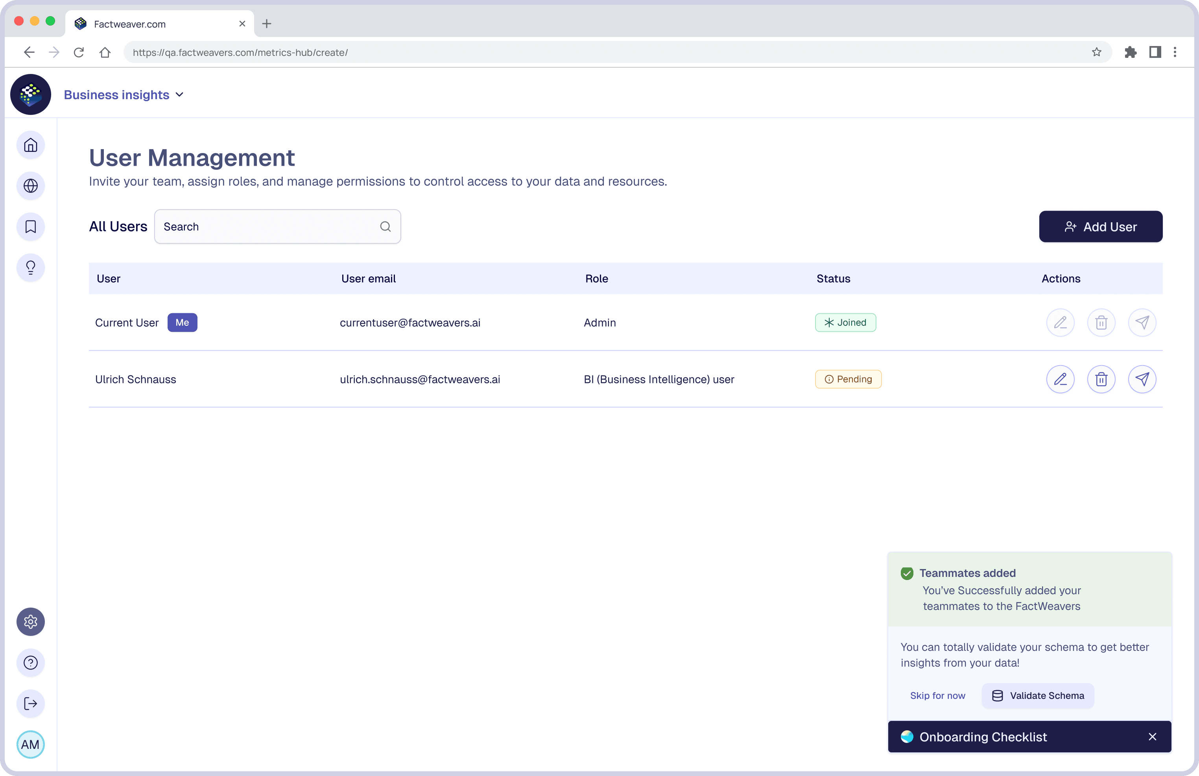Image resolution: width=1199 pixels, height=776 pixels.
Task: Open the lightbulb insights sidebar icon
Action: point(31,268)
